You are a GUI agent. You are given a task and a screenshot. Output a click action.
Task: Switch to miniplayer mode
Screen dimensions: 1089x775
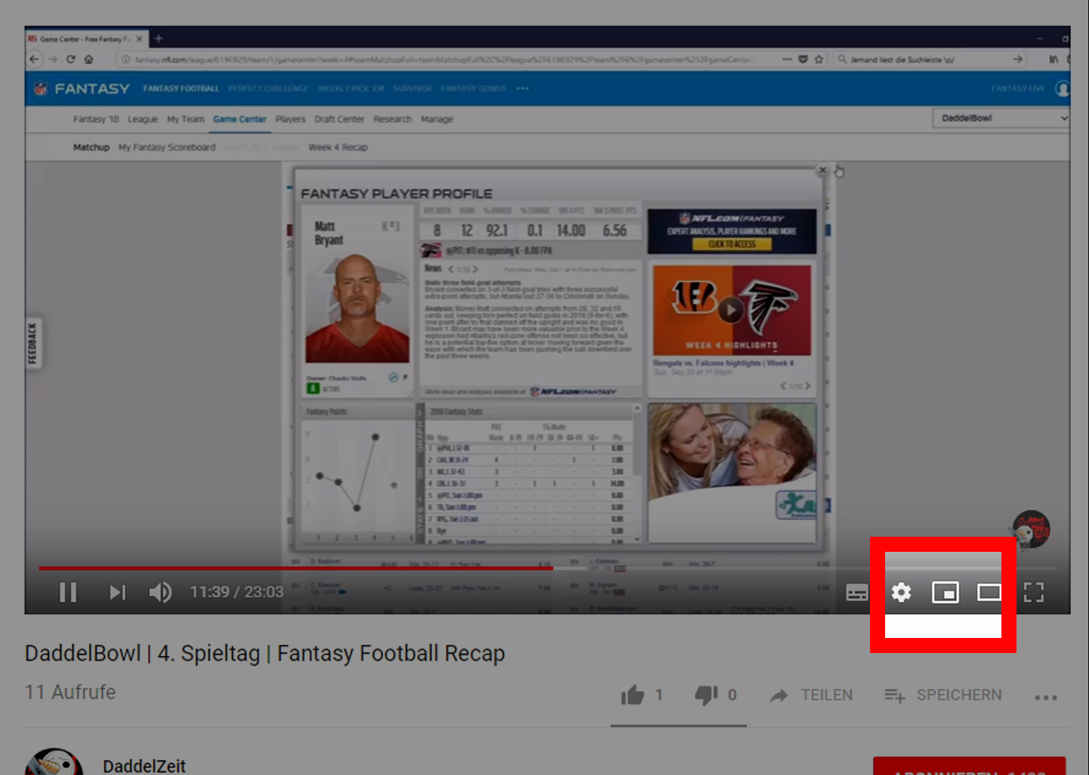[x=945, y=592]
